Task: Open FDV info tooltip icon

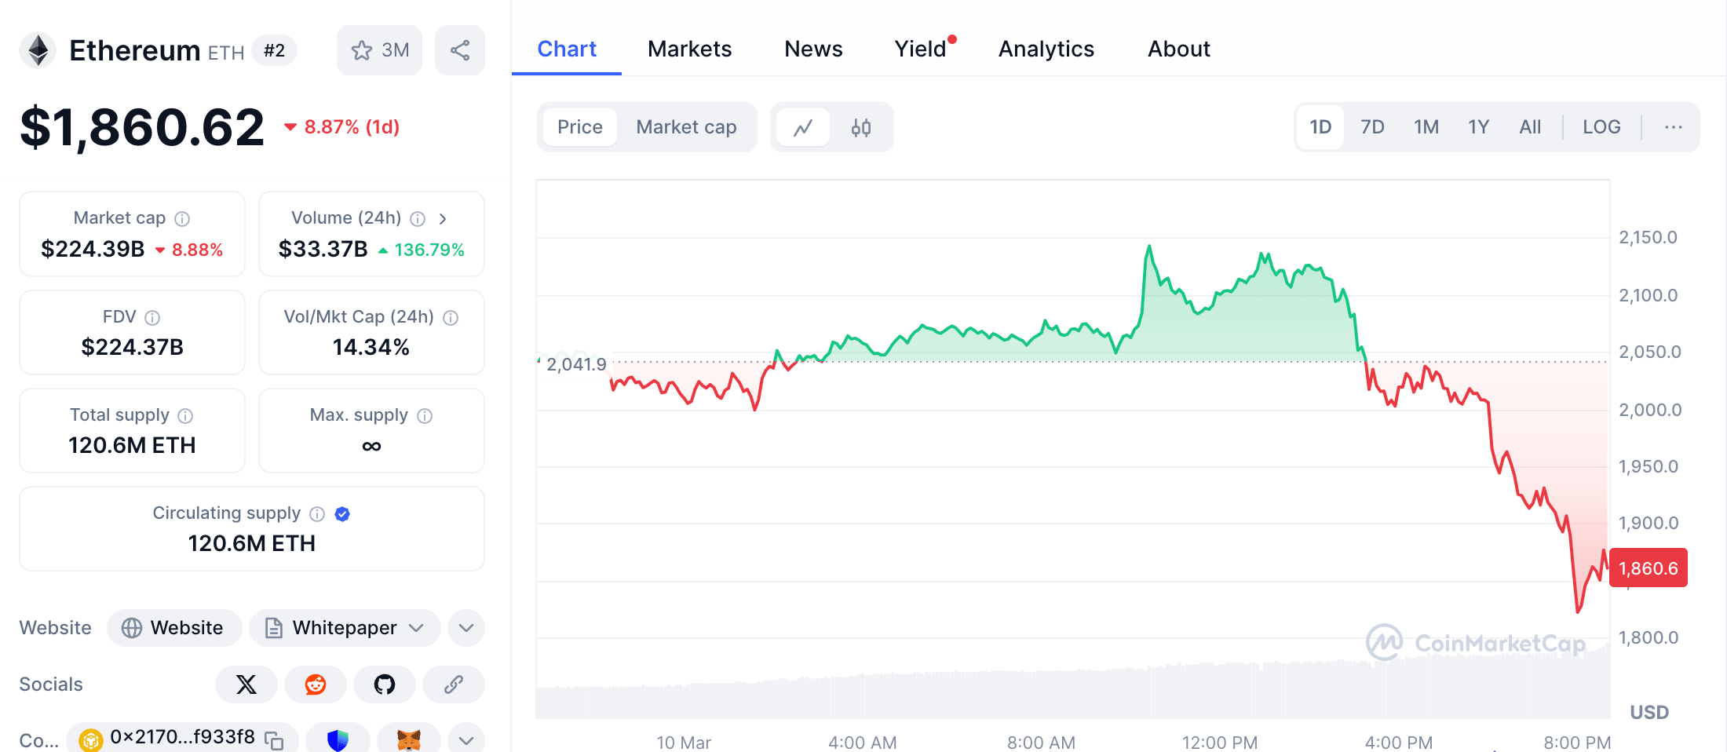Action: (x=152, y=318)
